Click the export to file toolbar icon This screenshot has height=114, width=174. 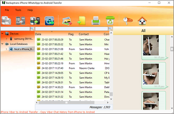82,21
